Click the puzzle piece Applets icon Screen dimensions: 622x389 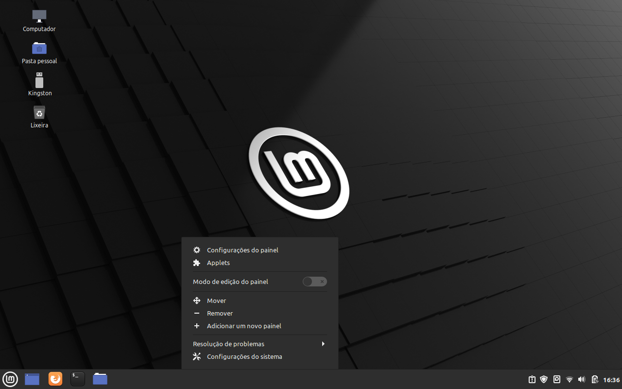(197, 263)
